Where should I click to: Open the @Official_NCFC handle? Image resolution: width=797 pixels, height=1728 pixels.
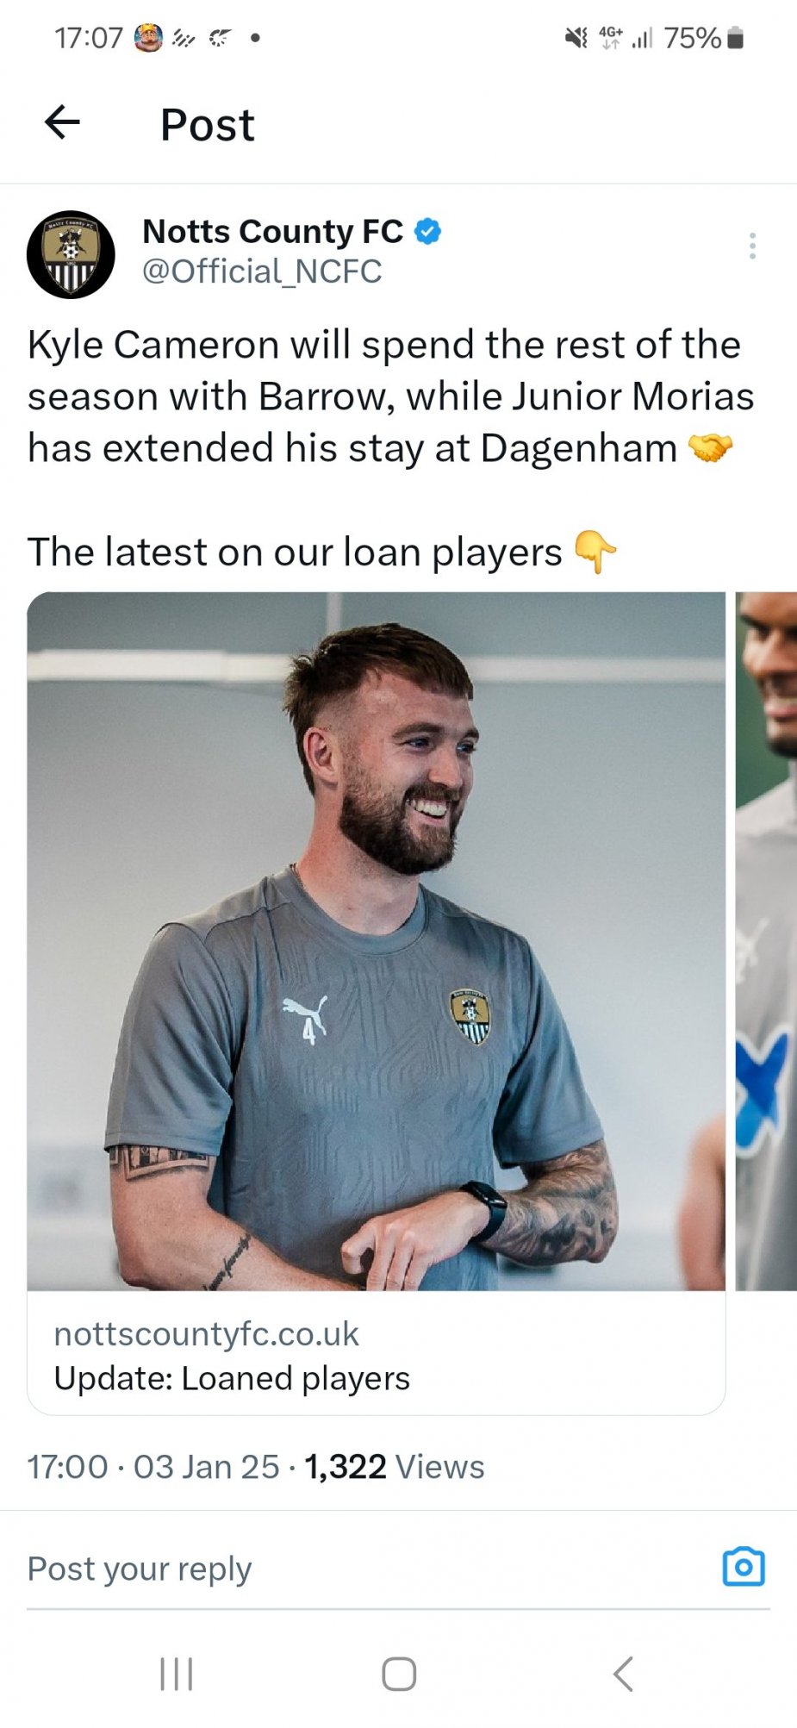tap(262, 271)
